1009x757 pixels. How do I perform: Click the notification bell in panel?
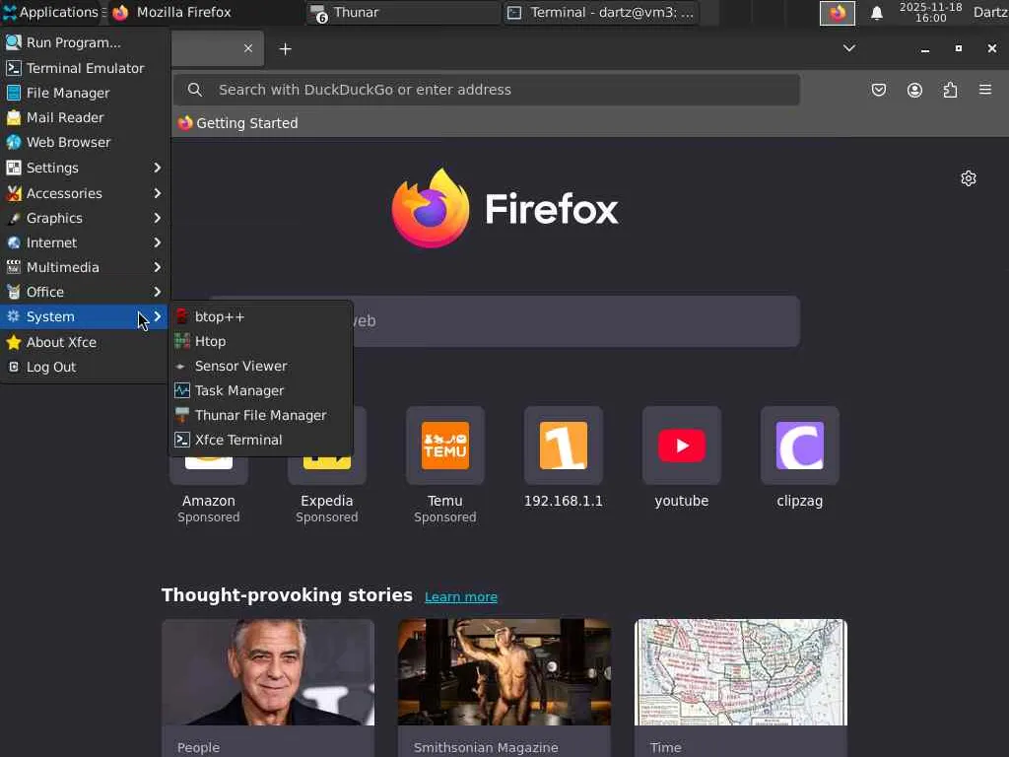[x=876, y=13]
